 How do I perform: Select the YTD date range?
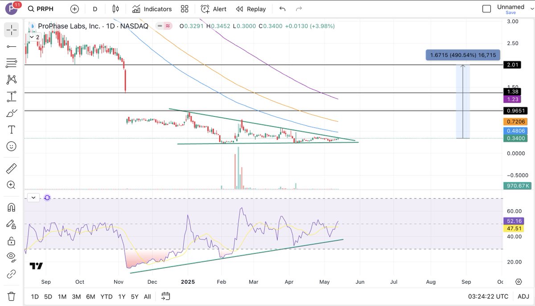point(107,296)
